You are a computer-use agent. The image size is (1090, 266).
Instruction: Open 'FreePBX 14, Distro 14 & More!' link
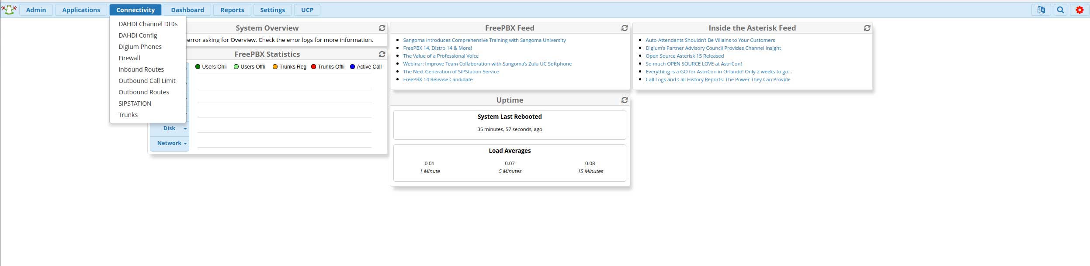tap(437, 48)
